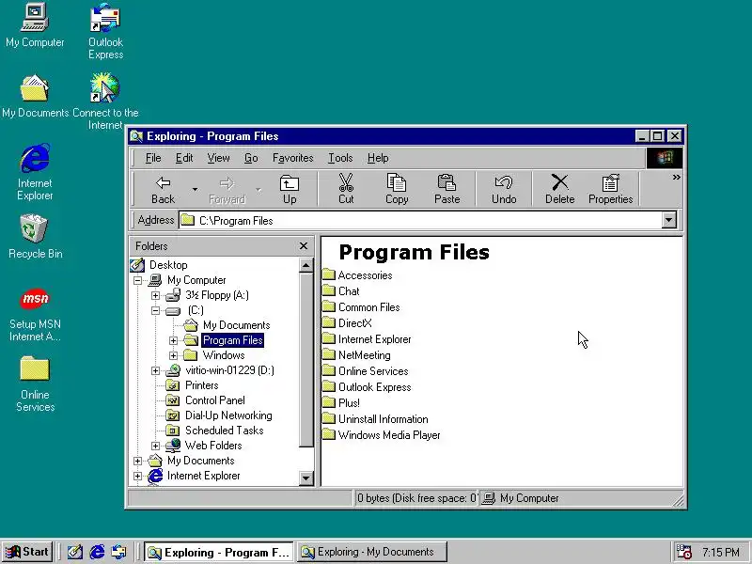
Task: Show more toolbar buttons chevron
Action: click(x=676, y=177)
